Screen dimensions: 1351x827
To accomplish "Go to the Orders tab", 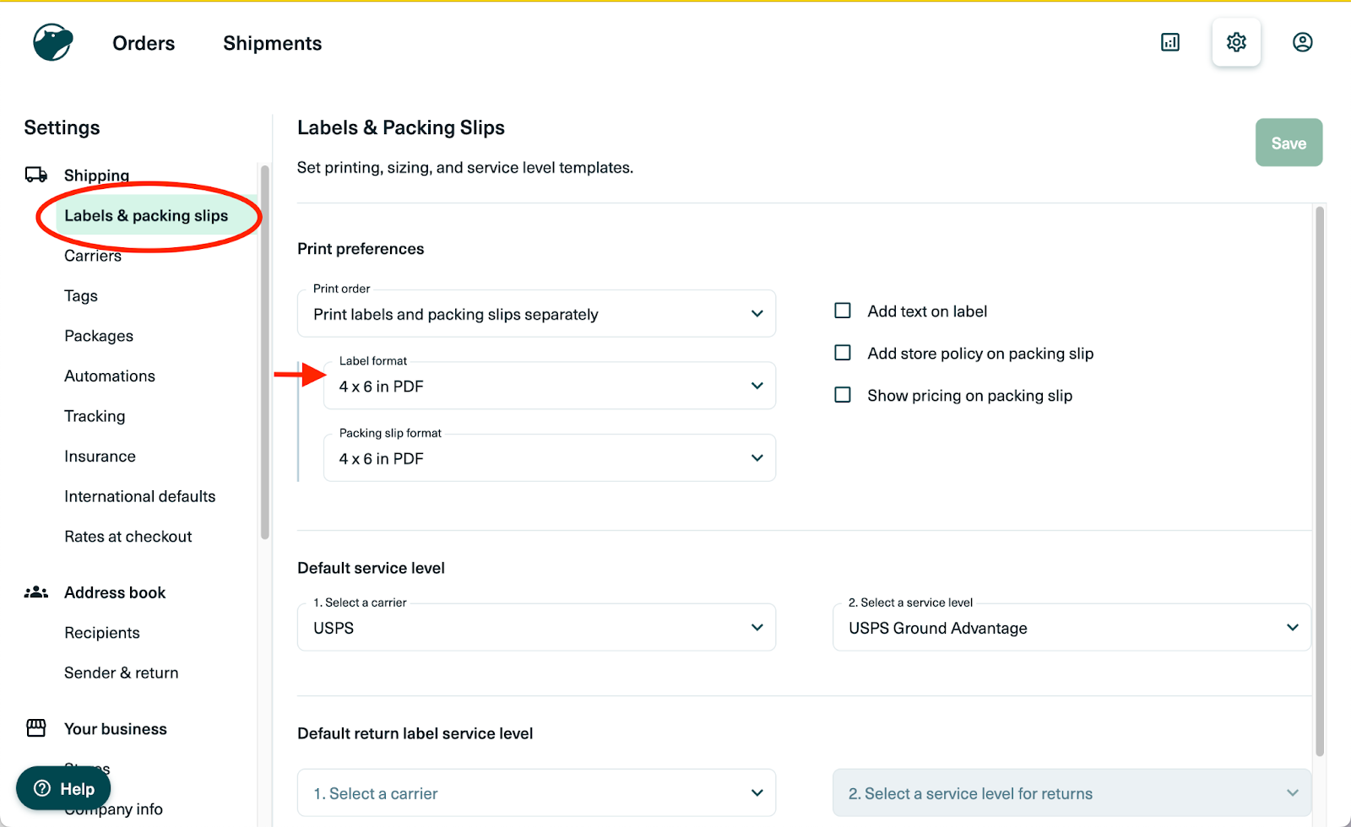I will pos(144,43).
